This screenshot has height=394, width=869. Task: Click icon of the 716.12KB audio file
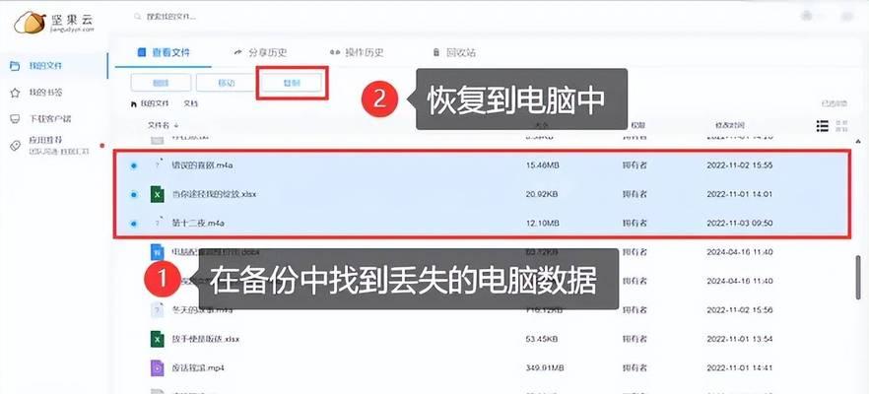tap(158, 309)
